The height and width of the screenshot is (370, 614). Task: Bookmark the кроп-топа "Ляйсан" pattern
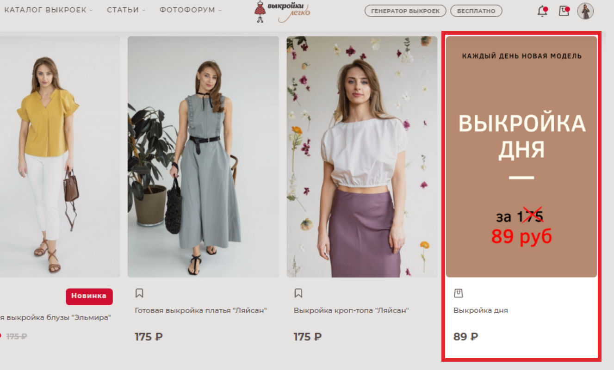(298, 293)
